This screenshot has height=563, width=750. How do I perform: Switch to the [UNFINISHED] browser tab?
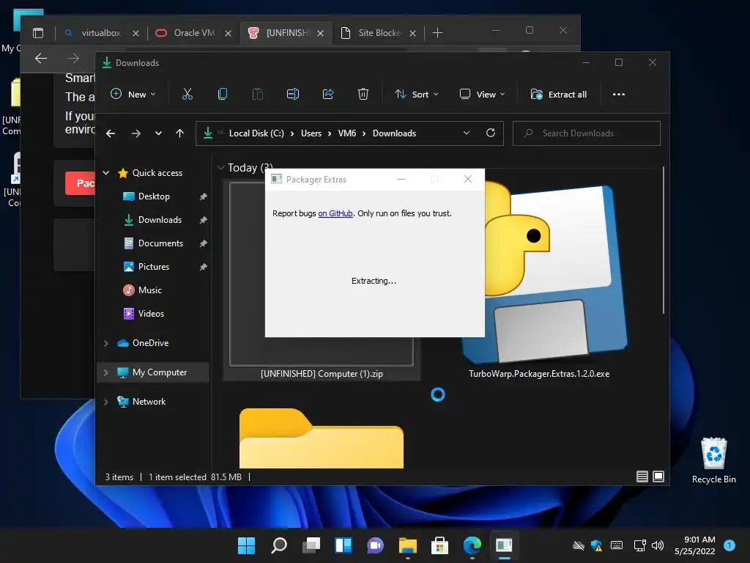coord(286,32)
